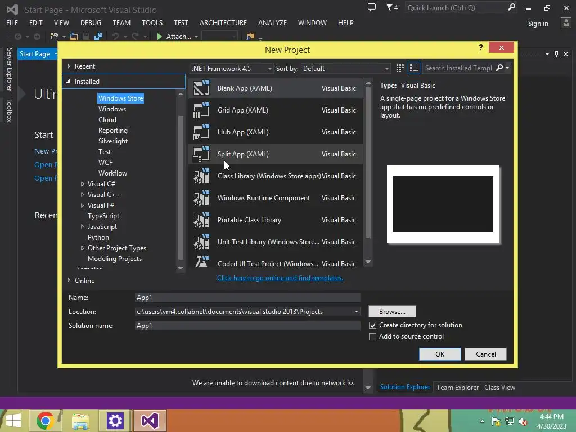
Task: Click the Blank App preview thumbnail
Action: point(443,204)
